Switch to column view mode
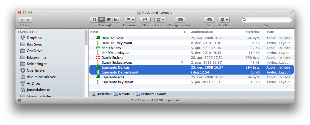This screenshot has height=125, width=310. point(109,20)
